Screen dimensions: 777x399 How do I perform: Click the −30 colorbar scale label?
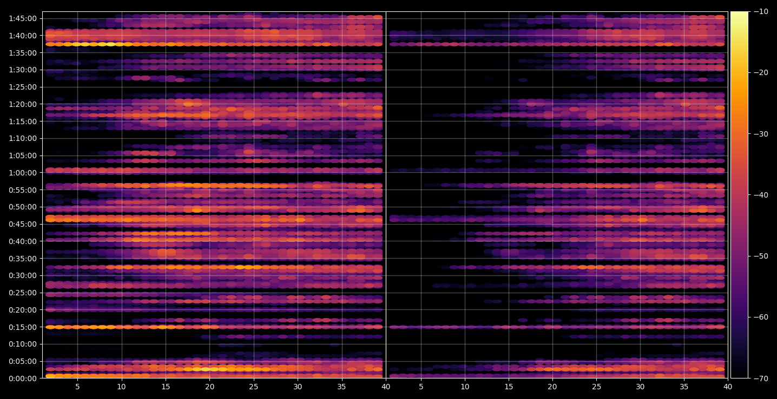pyautogui.click(x=760, y=134)
